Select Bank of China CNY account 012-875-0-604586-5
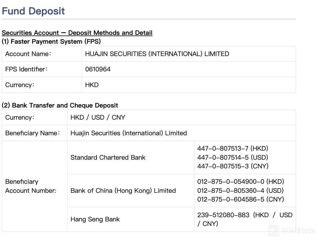 click(231, 199)
